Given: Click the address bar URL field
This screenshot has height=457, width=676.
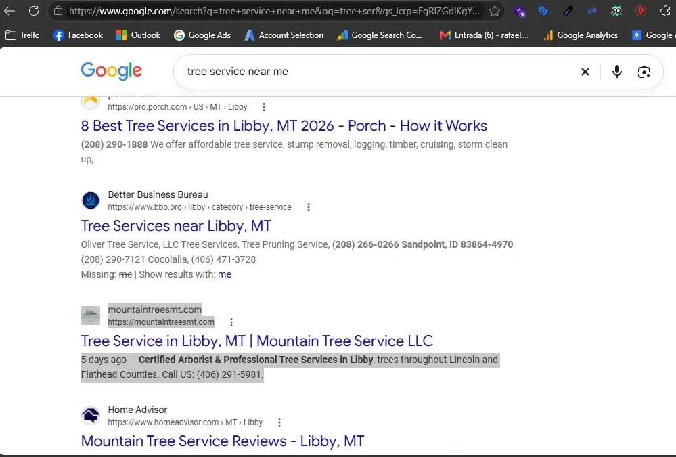Looking at the screenshot, I should (274, 11).
